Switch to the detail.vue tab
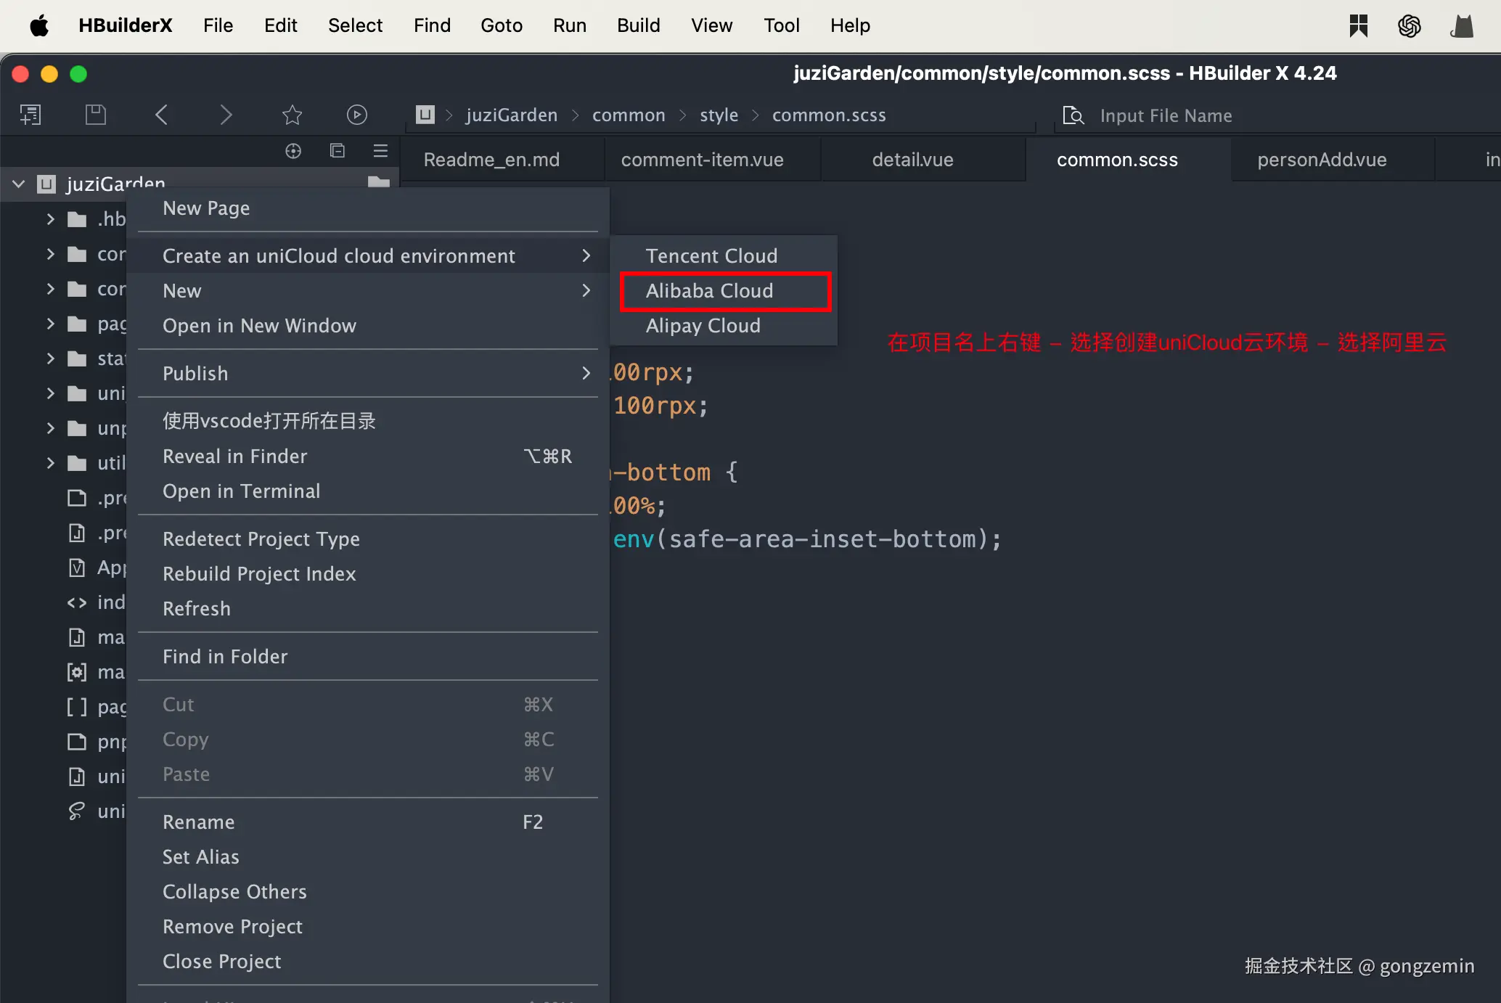Image resolution: width=1501 pixels, height=1003 pixels. (912, 160)
